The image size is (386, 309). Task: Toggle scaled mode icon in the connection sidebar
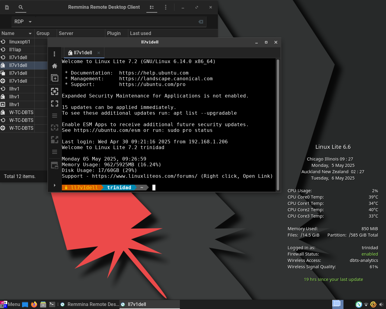coord(55,139)
